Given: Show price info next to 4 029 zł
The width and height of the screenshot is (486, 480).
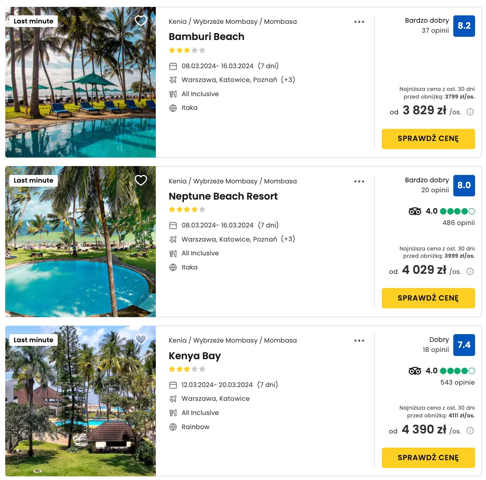Looking at the screenshot, I should [470, 272].
